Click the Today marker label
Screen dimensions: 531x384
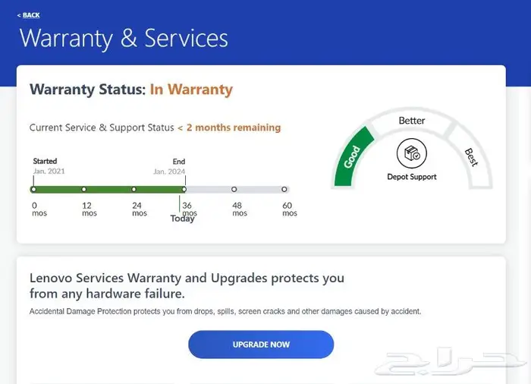pyautogui.click(x=182, y=219)
